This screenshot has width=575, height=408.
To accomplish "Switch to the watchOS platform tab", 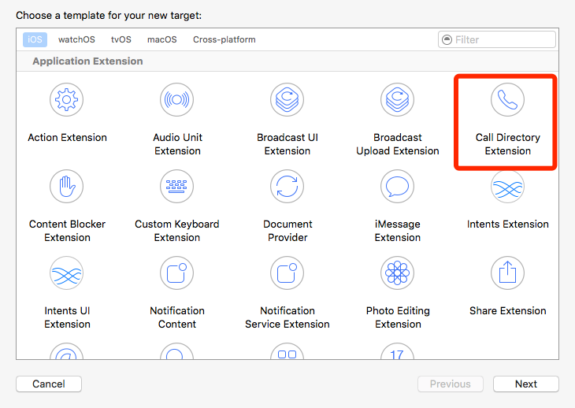I will click(76, 39).
